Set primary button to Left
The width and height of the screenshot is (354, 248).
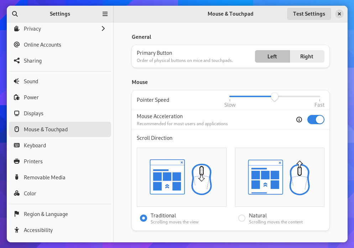coord(272,57)
